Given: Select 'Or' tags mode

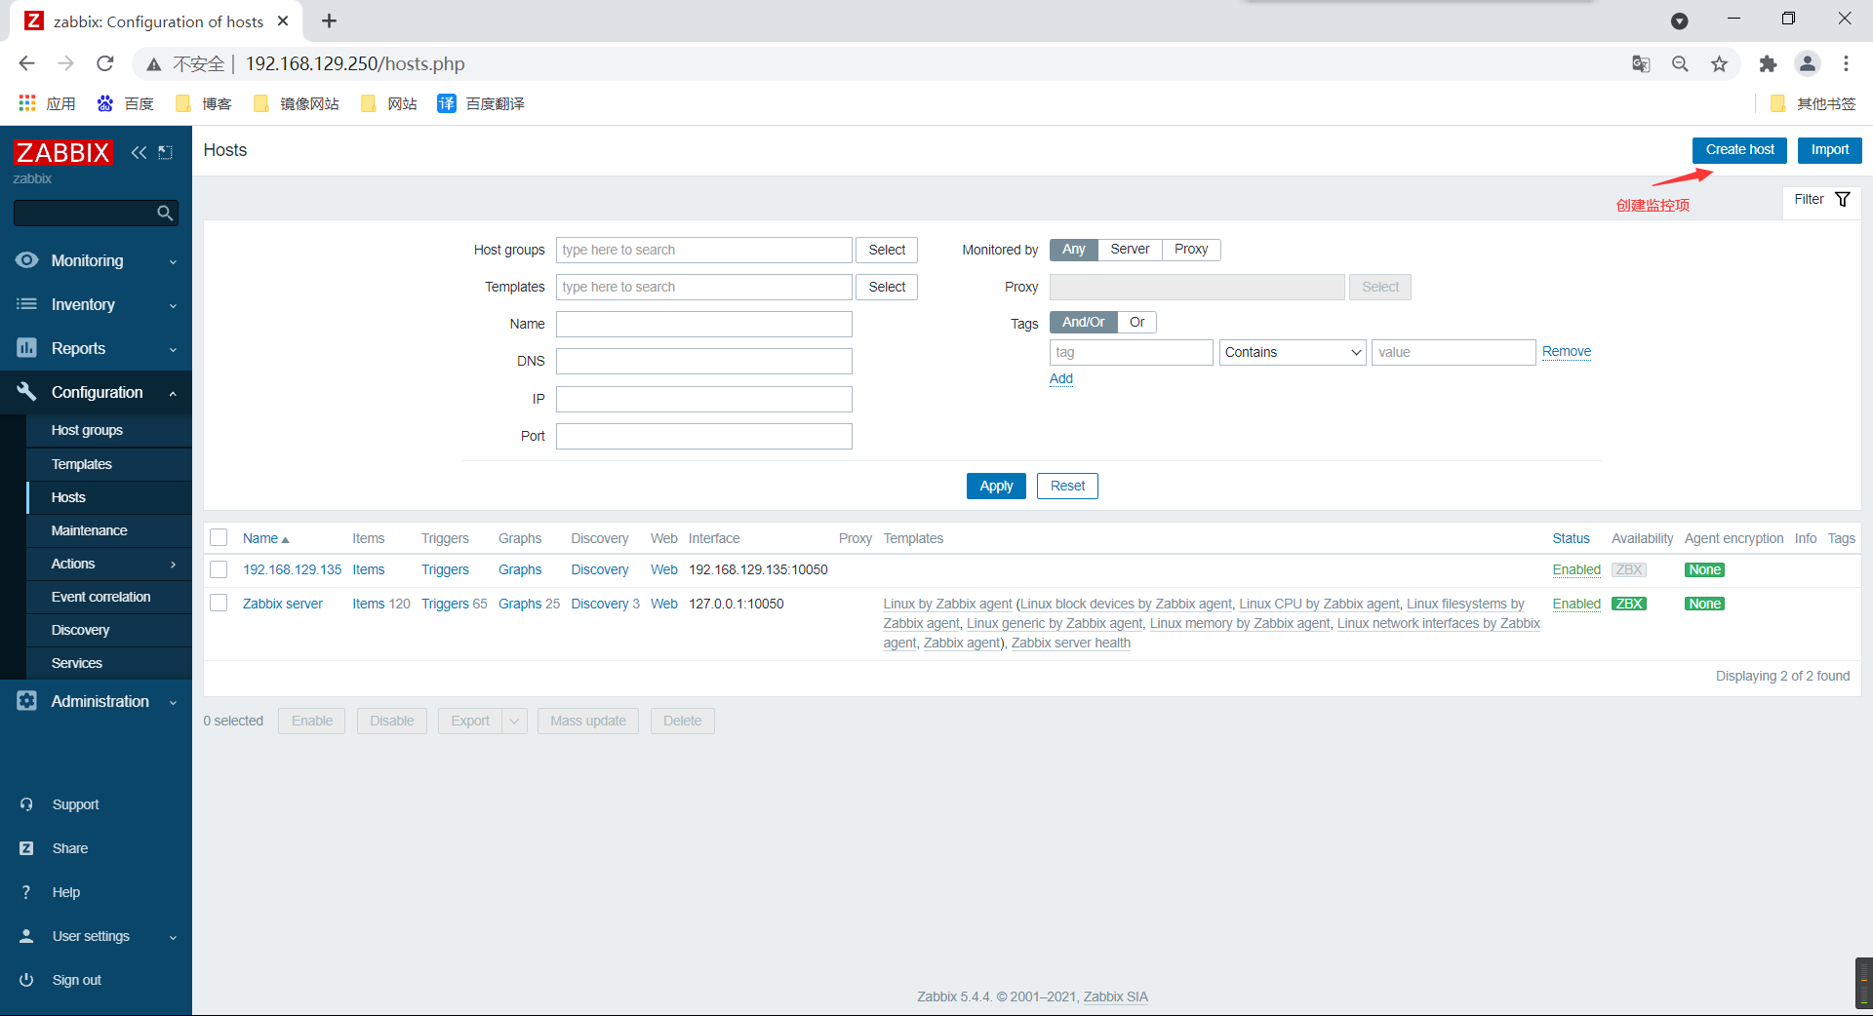Looking at the screenshot, I should pos(1136,322).
